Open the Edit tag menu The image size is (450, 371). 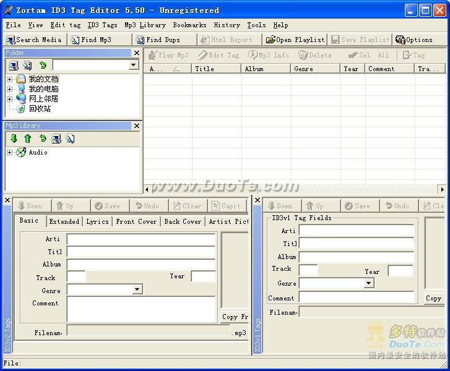coord(66,25)
